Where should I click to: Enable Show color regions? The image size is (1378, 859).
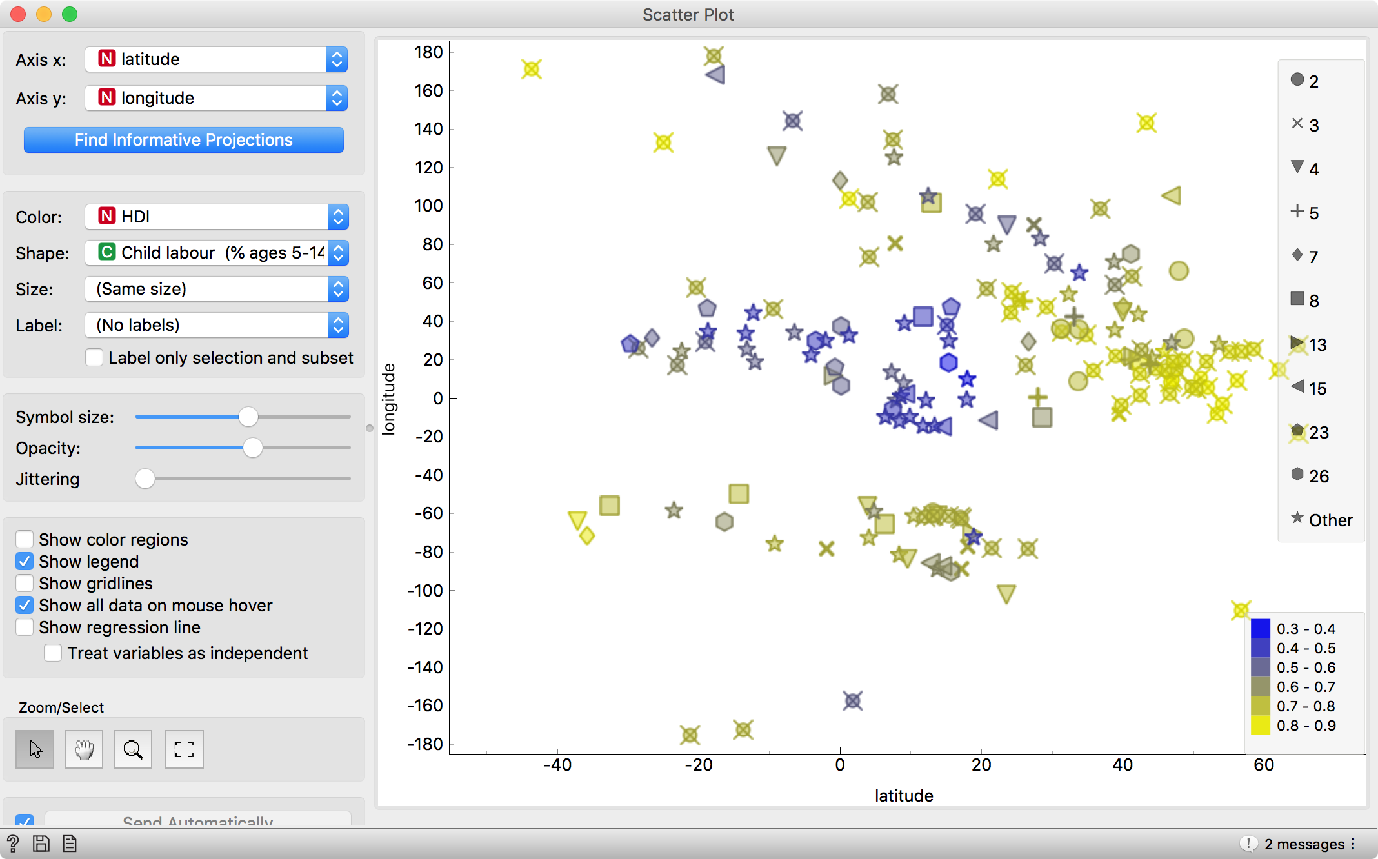[25, 539]
